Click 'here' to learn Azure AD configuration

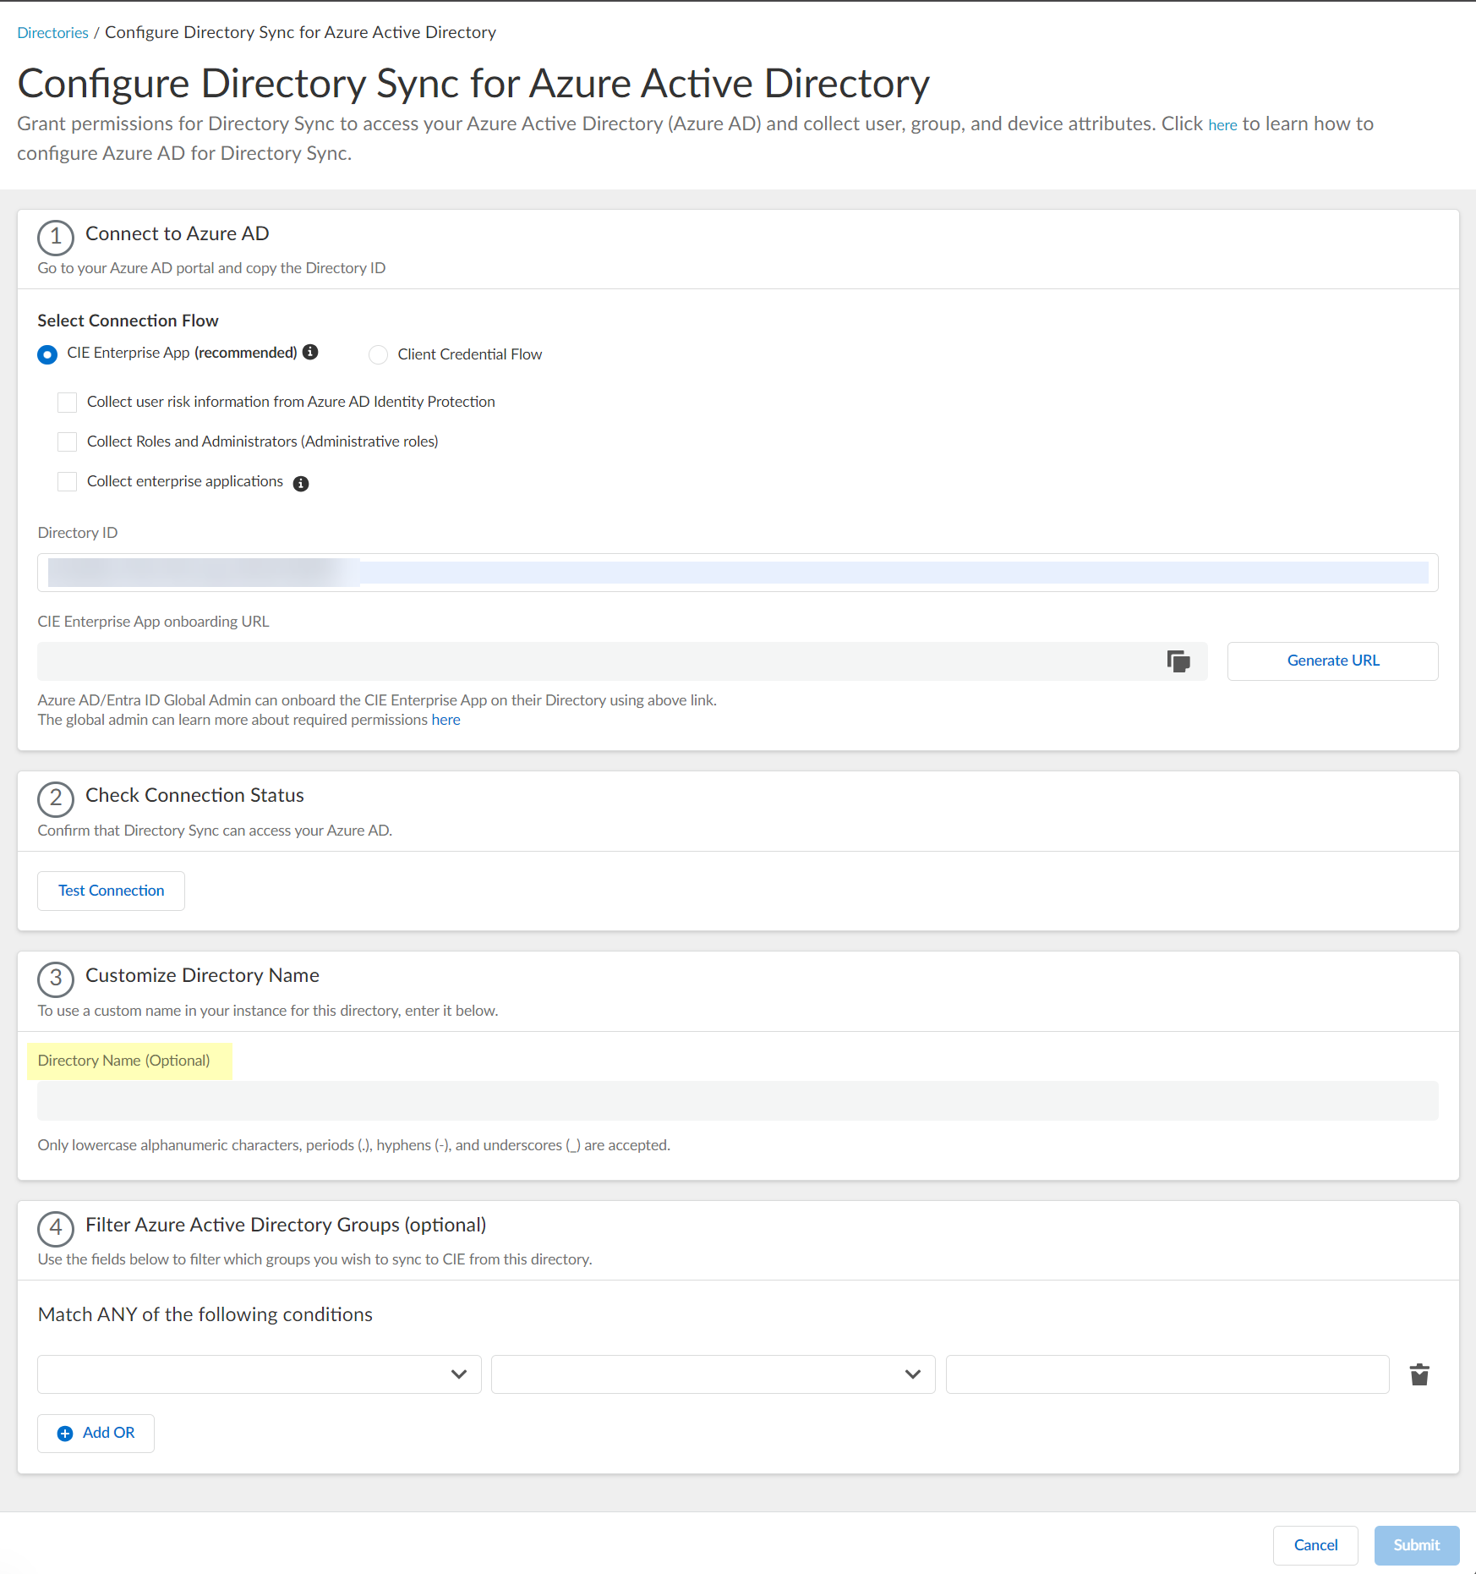pos(1223,124)
